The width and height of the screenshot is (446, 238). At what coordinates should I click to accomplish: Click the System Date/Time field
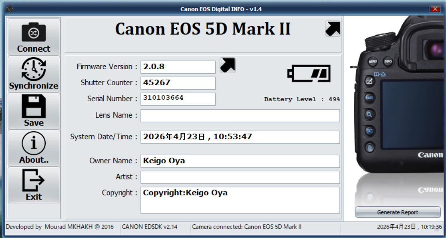pyautogui.click(x=240, y=137)
